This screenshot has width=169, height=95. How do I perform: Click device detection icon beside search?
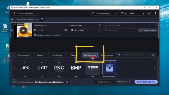coord(153,55)
